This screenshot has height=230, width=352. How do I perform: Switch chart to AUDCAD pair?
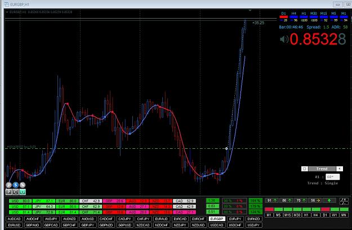click(14, 219)
